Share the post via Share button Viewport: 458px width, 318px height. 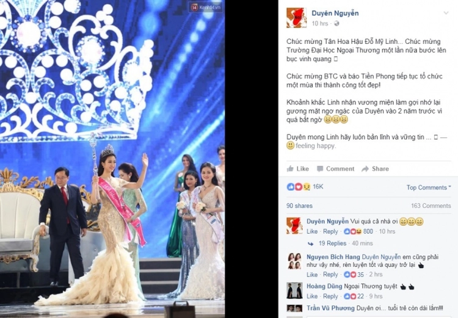point(375,169)
